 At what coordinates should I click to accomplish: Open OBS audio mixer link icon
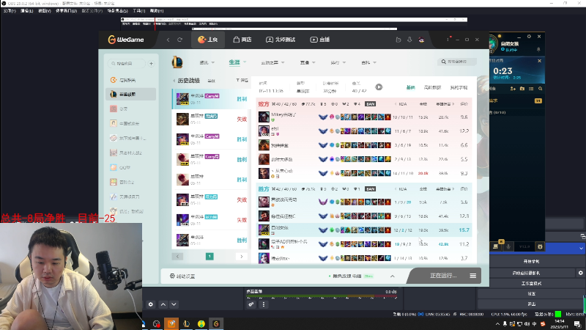[x=251, y=304]
